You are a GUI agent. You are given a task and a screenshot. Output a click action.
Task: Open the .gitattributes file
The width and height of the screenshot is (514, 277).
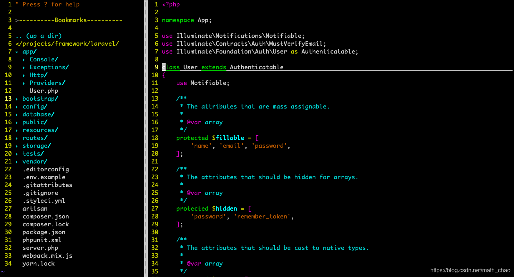[48, 185]
